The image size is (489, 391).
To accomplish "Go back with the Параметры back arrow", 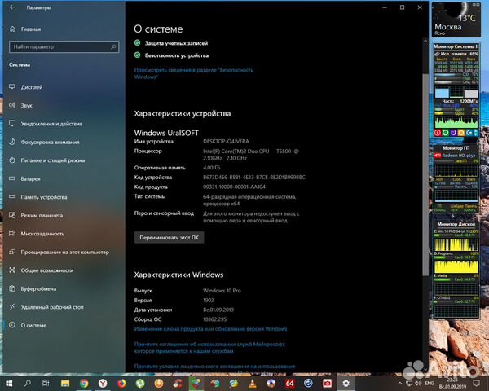I will coord(12,7).
